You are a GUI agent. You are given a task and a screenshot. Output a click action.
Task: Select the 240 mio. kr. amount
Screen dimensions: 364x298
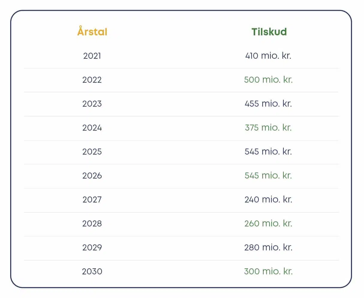268,199
